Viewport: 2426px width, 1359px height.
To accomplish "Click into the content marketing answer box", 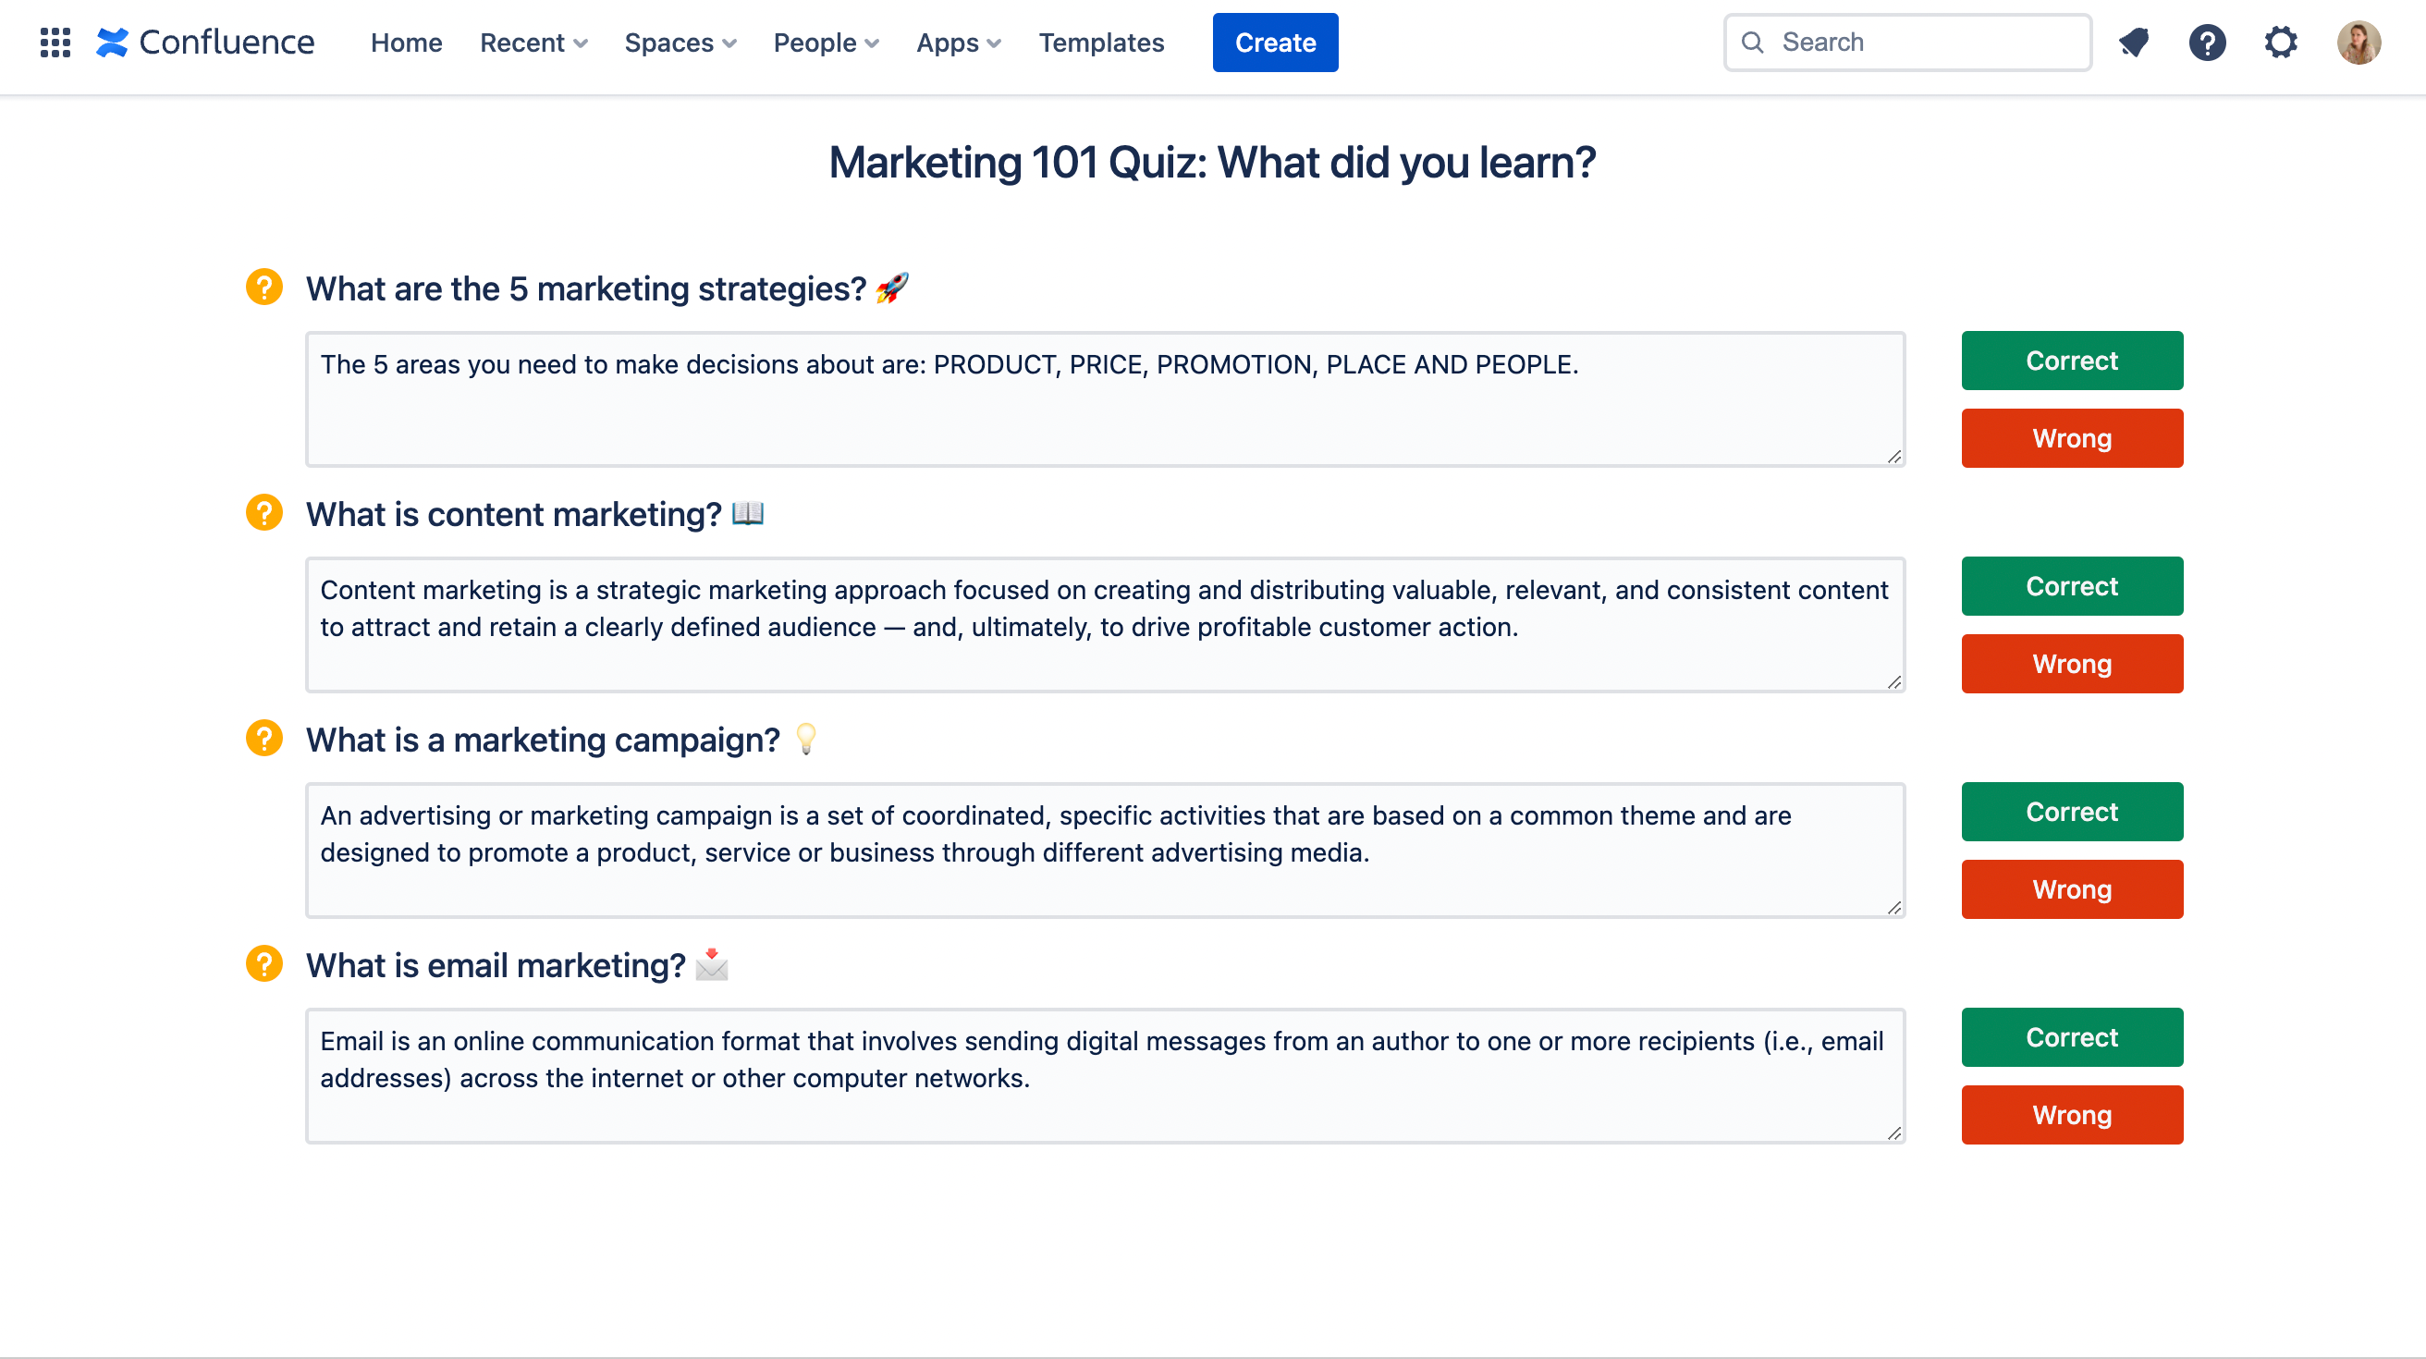I will tap(1106, 625).
